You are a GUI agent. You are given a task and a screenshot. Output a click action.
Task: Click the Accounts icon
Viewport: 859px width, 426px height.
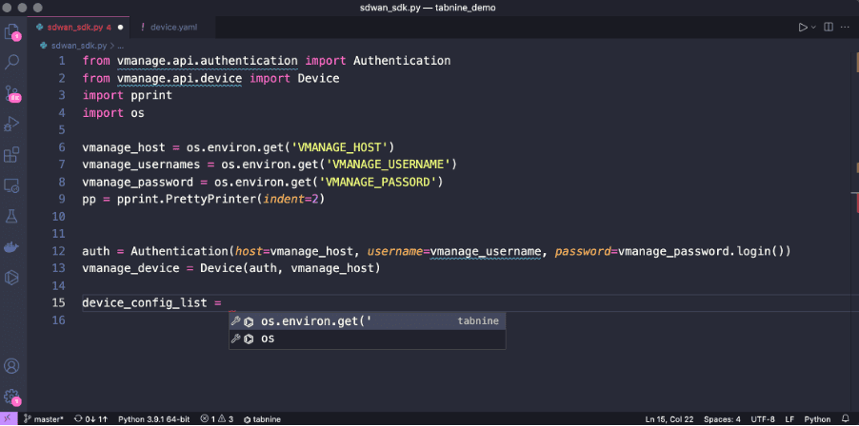point(12,366)
